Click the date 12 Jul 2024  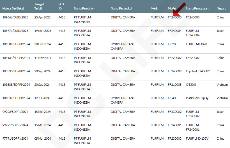(x=42, y=98)
